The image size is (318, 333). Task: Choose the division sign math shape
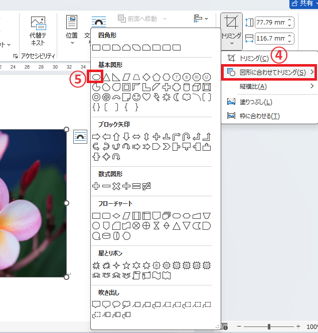[x=126, y=186]
